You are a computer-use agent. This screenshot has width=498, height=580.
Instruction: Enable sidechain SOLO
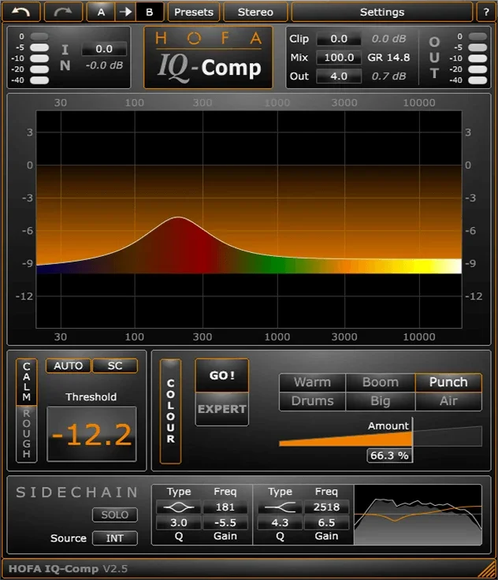pyautogui.click(x=115, y=515)
